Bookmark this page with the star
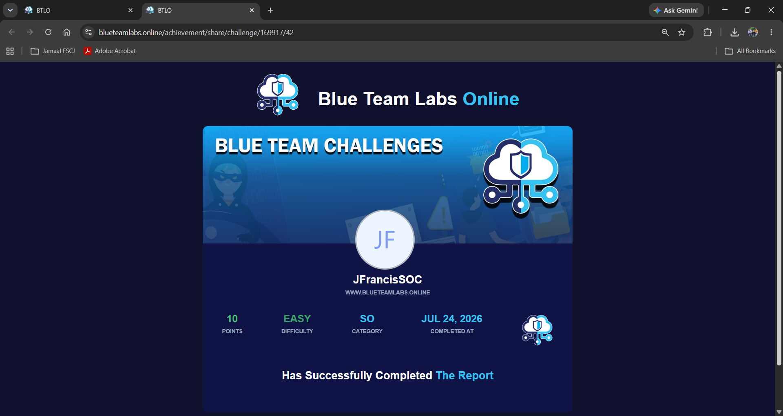 pyautogui.click(x=682, y=32)
